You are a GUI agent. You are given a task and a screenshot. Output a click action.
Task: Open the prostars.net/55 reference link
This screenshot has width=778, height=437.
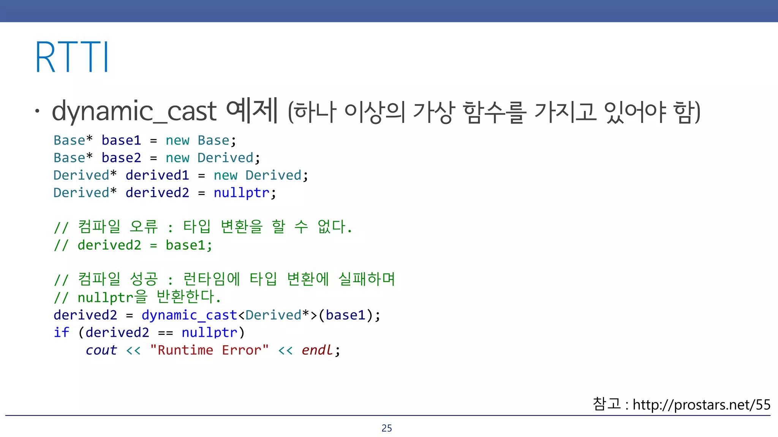[x=701, y=405]
